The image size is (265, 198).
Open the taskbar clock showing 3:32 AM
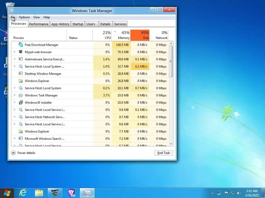(x=252, y=193)
